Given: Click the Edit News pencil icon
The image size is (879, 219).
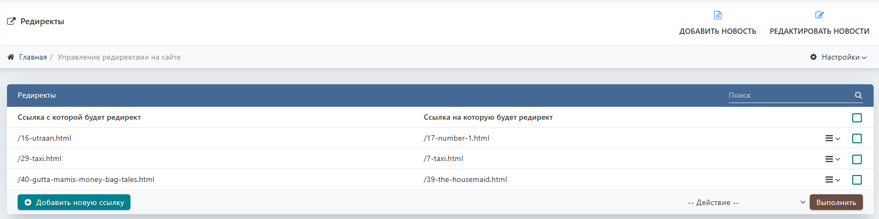Looking at the screenshot, I should click(x=819, y=15).
